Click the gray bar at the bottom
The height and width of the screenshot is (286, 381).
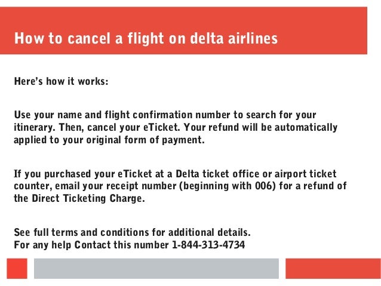(x=156, y=269)
